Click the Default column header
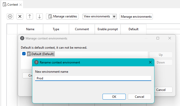 pyautogui.click(x=133, y=29)
